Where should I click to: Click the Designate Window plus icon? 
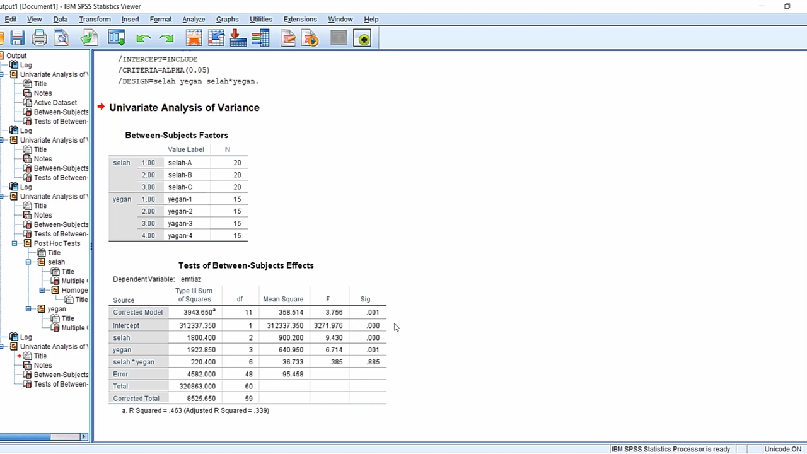click(363, 38)
